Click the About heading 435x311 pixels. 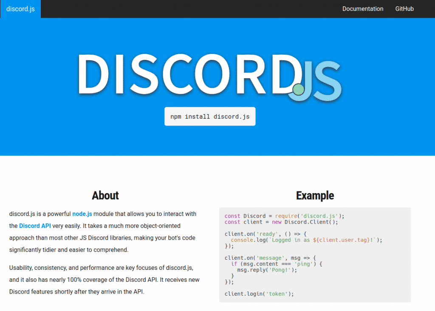pyautogui.click(x=105, y=196)
